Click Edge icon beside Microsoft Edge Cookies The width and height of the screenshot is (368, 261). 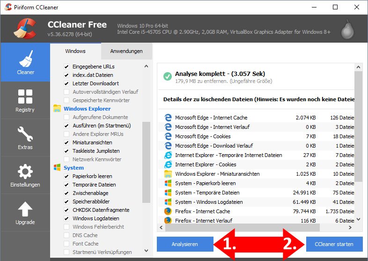tap(168, 136)
